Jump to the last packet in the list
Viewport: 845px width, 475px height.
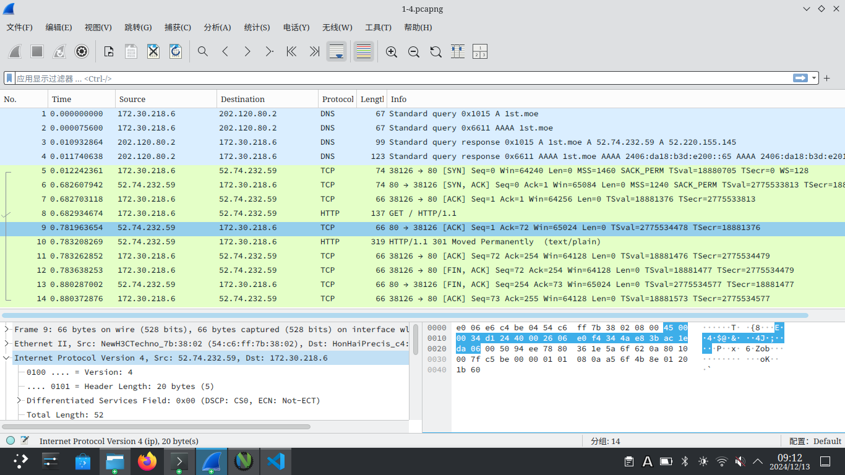point(314,51)
